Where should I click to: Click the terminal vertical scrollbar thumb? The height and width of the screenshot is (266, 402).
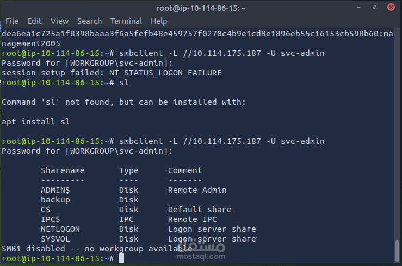397,250
